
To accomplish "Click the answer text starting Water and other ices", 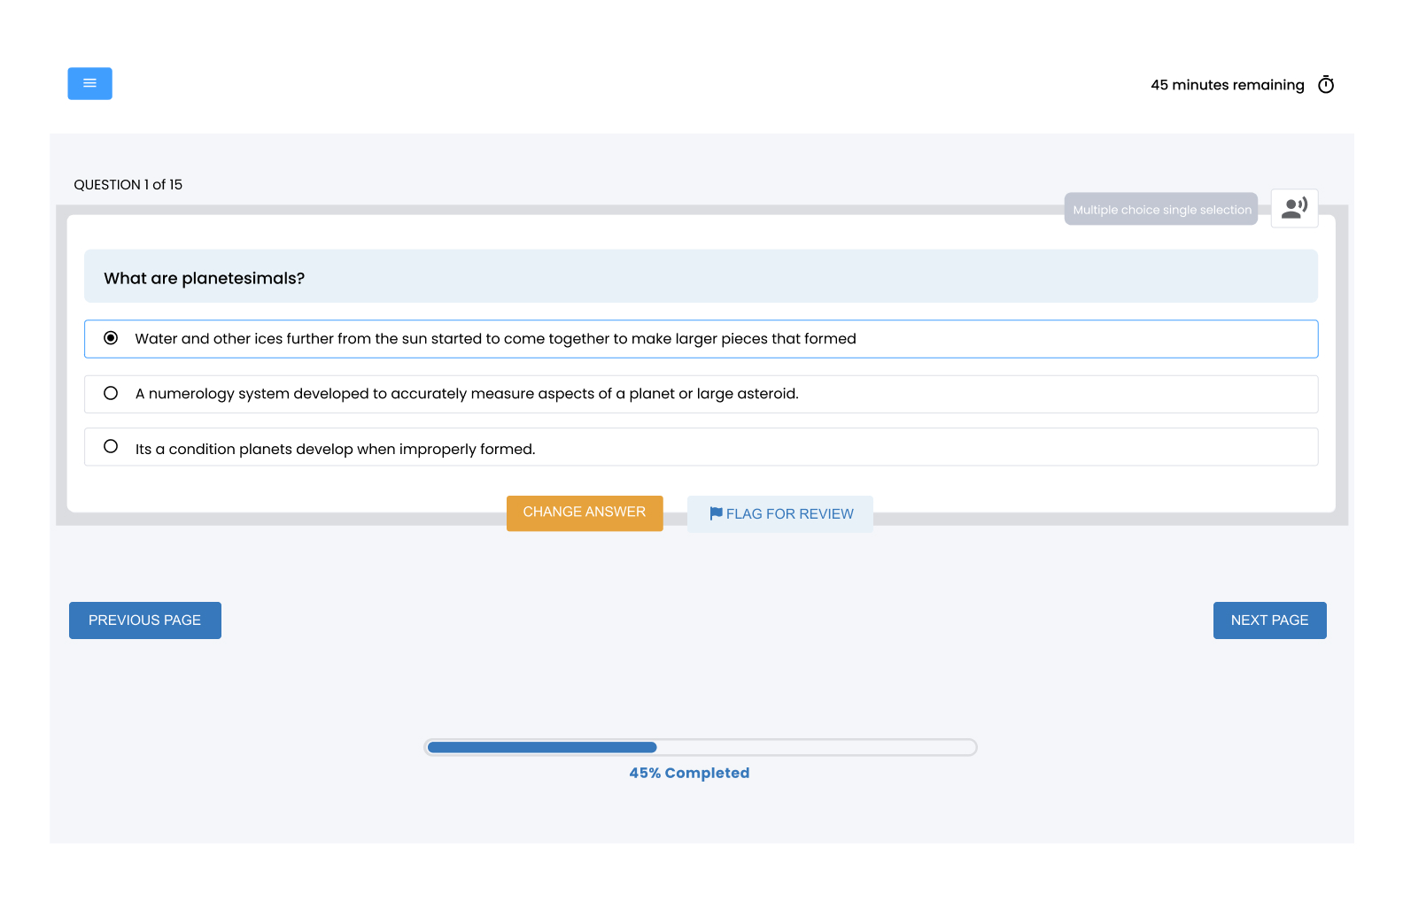I will pos(495,339).
